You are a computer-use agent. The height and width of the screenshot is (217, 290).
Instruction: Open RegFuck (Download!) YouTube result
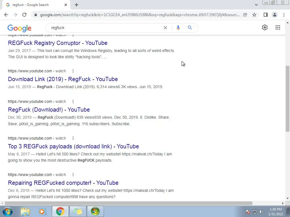pyautogui.click(x=49, y=110)
